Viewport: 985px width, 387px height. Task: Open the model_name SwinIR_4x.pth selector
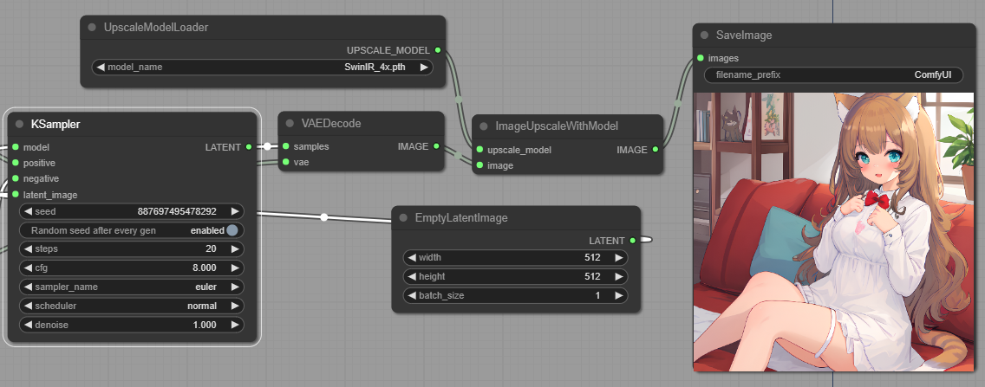pyautogui.click(x=263, y=67)
